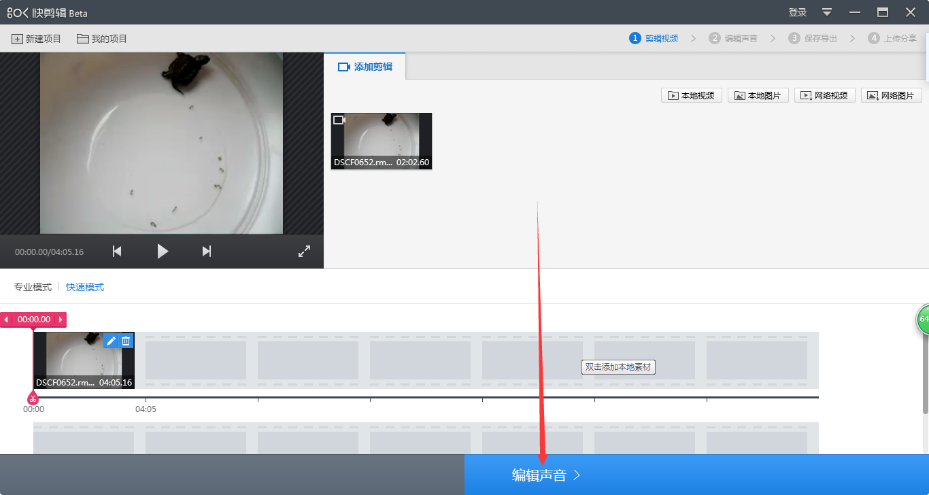The image size is (929, 495).
Task: Create a new project with 新建项目
Action: pyautogui.click(x=37, y=39)
